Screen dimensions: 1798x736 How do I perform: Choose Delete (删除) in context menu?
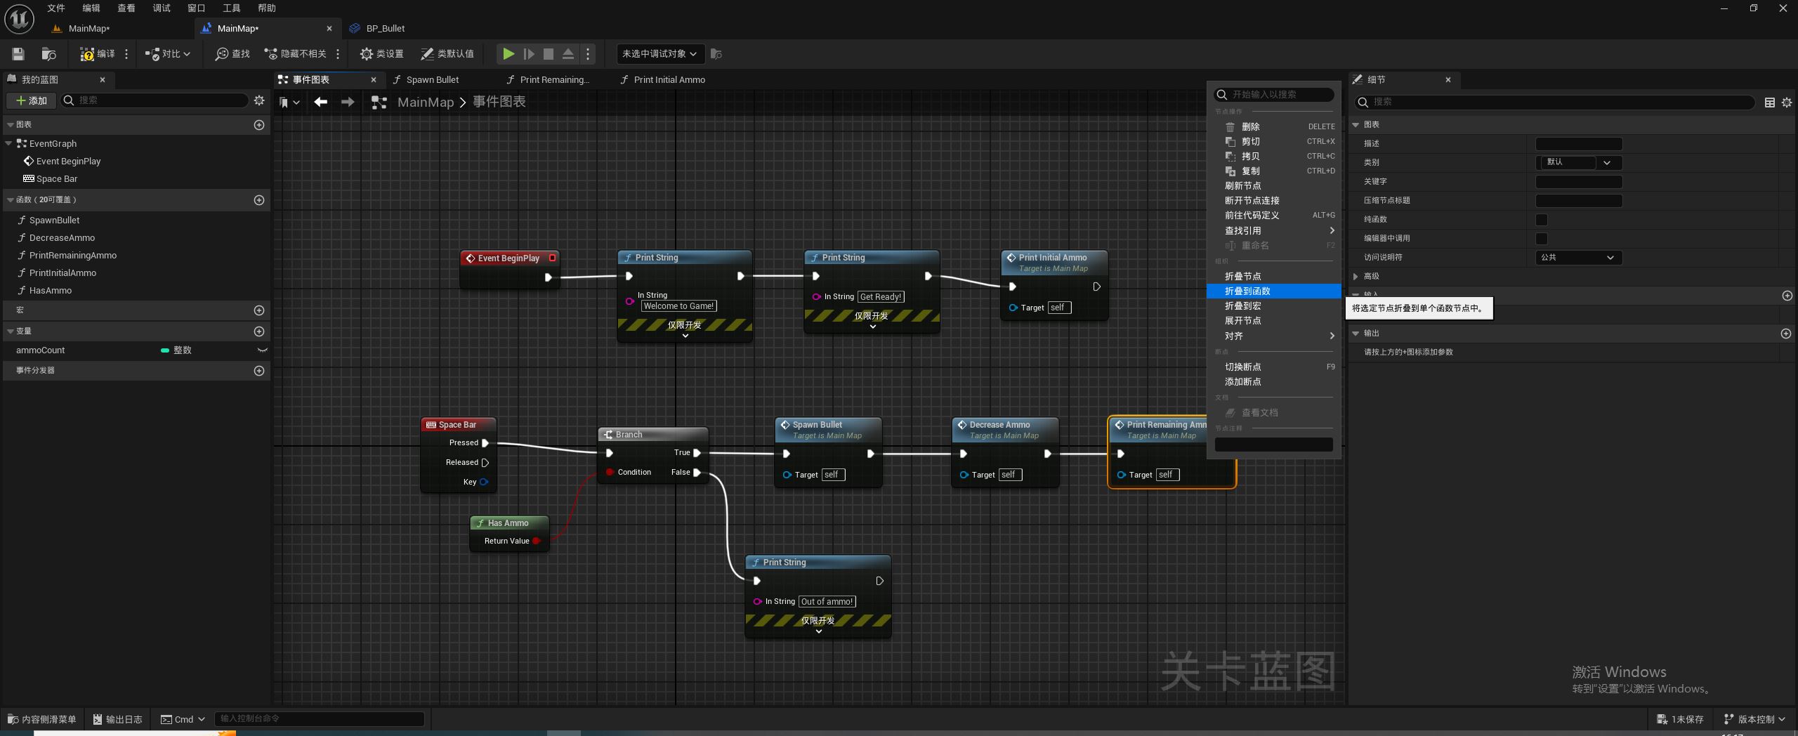pyautogui.click(x=1273, y=127)
